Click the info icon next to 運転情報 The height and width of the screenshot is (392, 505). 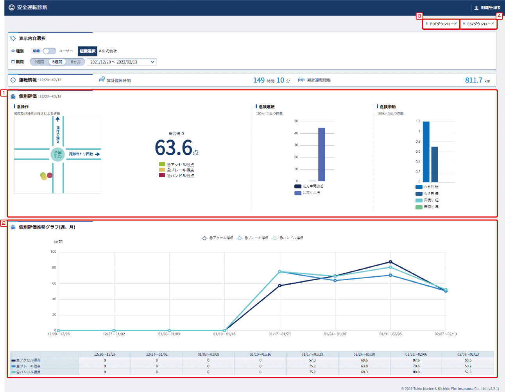pos(13,80)
